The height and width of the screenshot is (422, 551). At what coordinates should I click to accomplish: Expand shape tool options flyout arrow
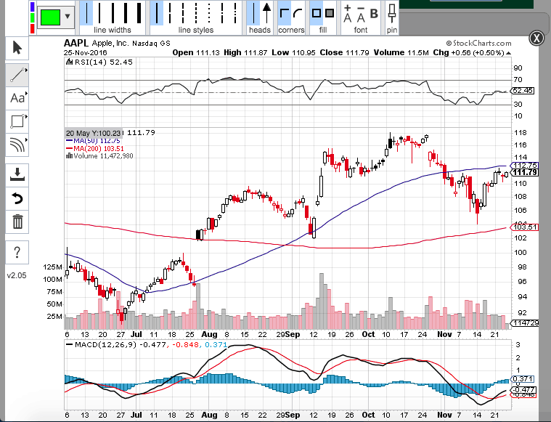coord(26,117)
